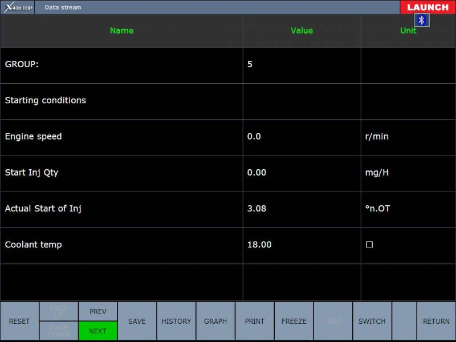Go to PREV data group
Screen dimensions: 456x342
coord(98,311)
